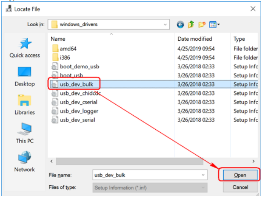Open Libraries in sidebar
Image resolution: width=261 pixels, height=198 pixels.
pos(25,105)
